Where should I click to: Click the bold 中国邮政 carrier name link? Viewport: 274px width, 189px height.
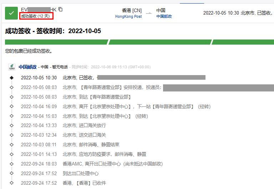28,67
